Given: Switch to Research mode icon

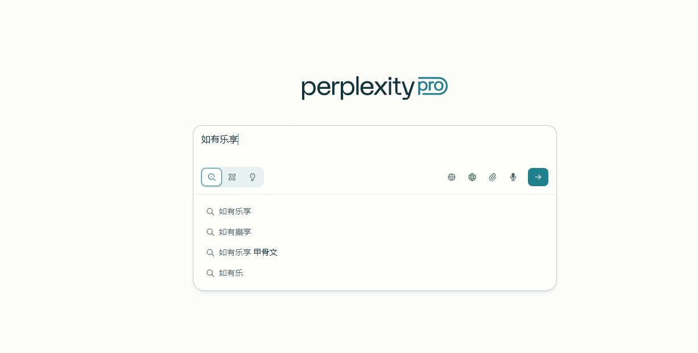Looking at the screenshot, I should pos(232,177).
